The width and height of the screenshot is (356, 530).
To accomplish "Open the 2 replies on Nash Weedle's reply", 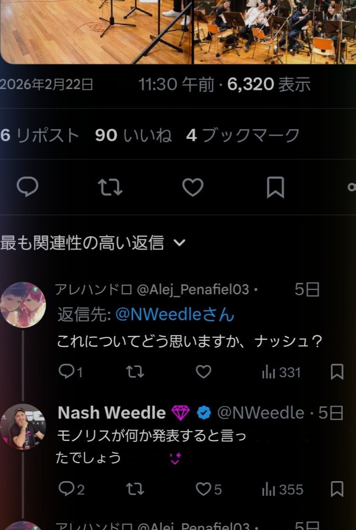I will [71, 489].
